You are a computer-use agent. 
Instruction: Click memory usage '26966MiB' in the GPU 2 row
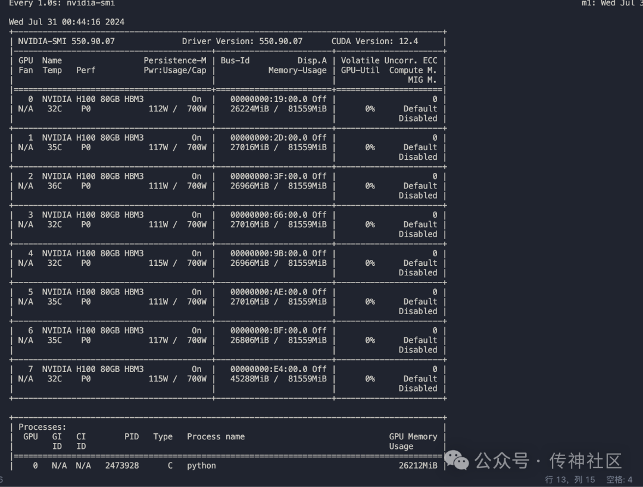click(x=249, y=187)
